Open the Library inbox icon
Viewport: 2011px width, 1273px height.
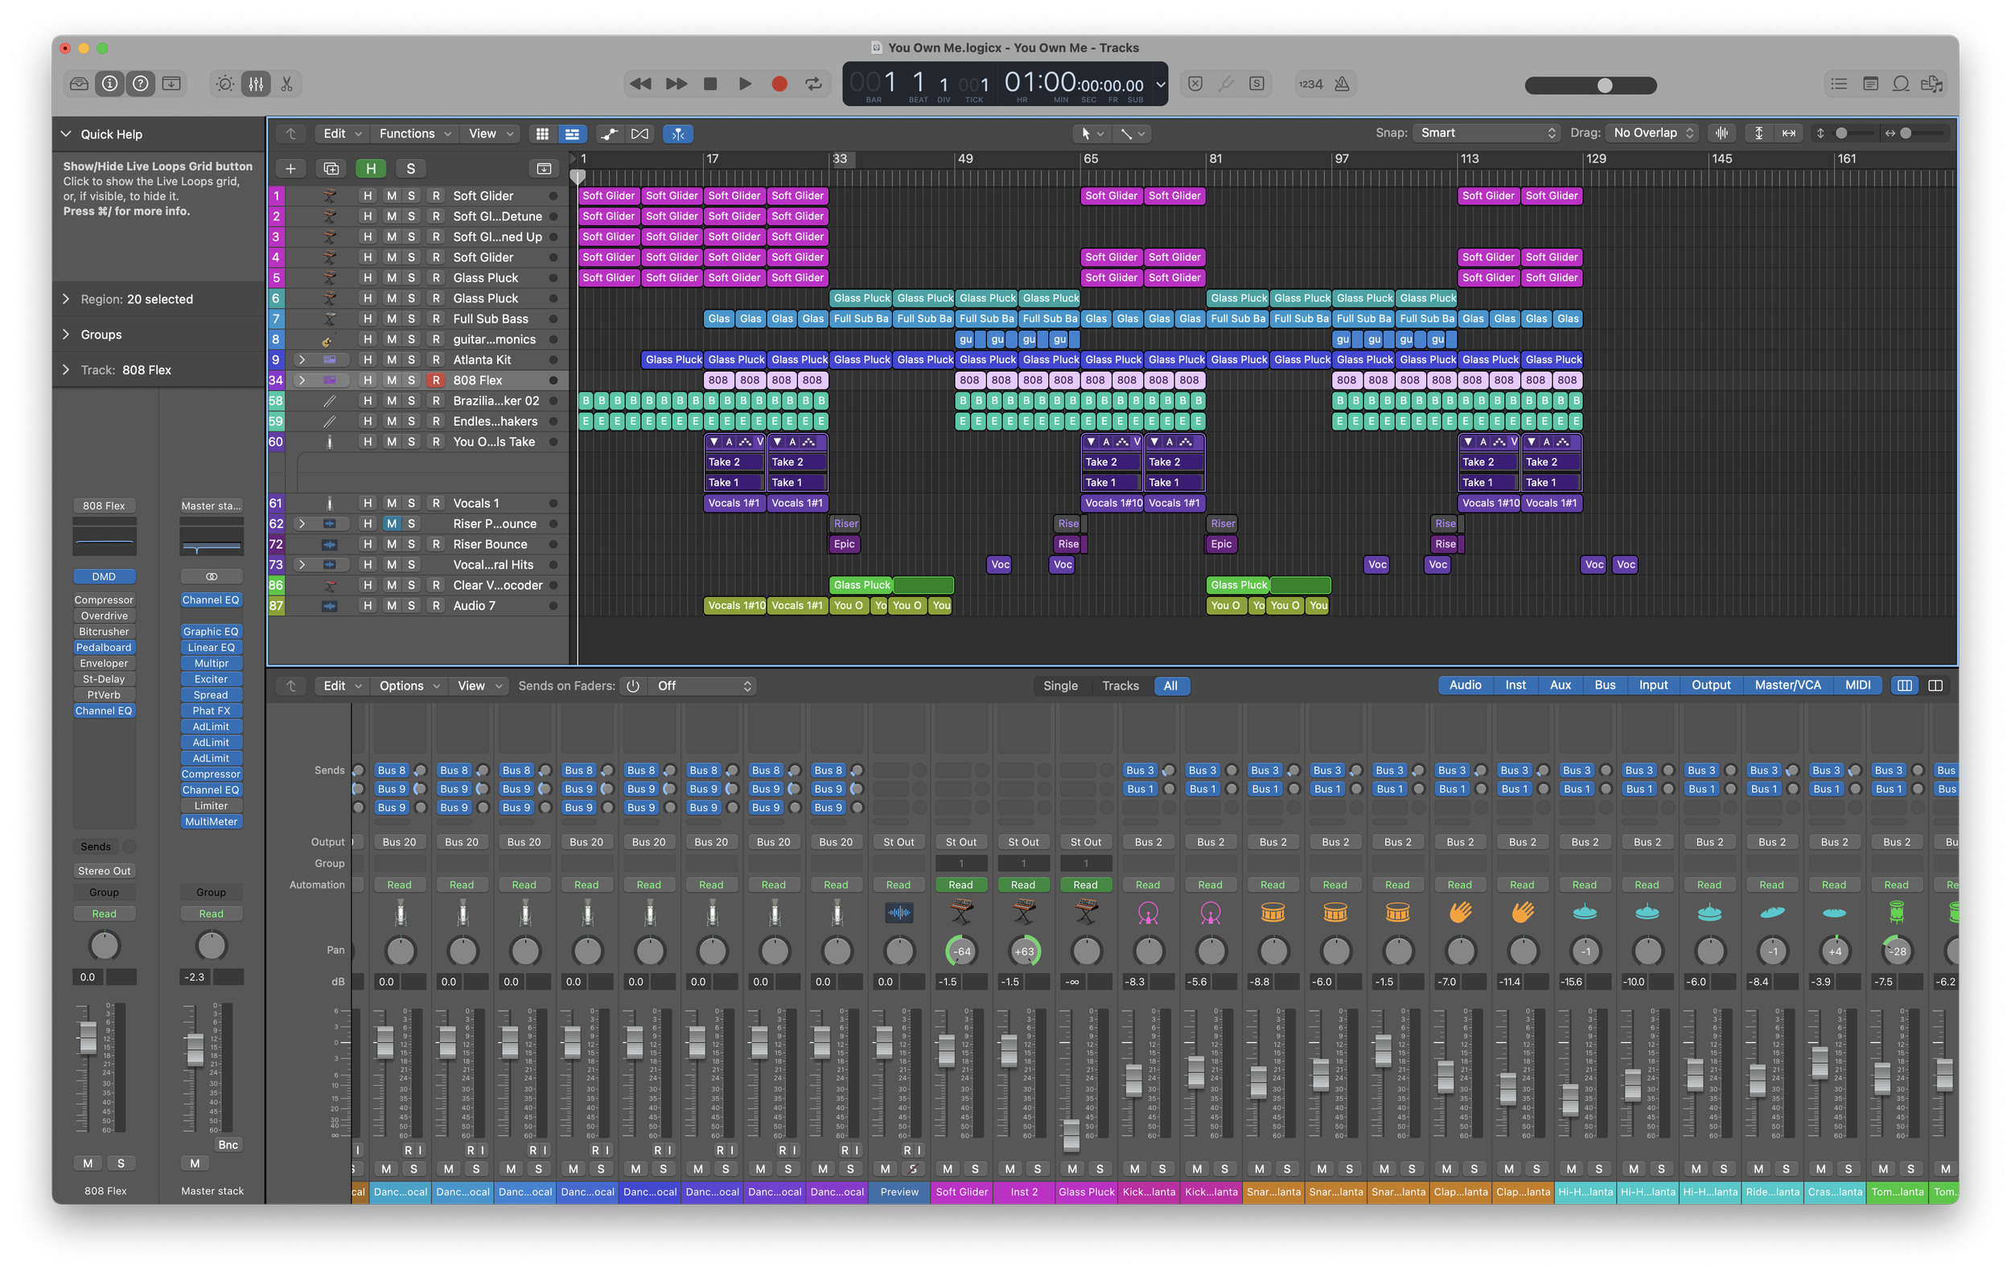click(x=80, y=84)
